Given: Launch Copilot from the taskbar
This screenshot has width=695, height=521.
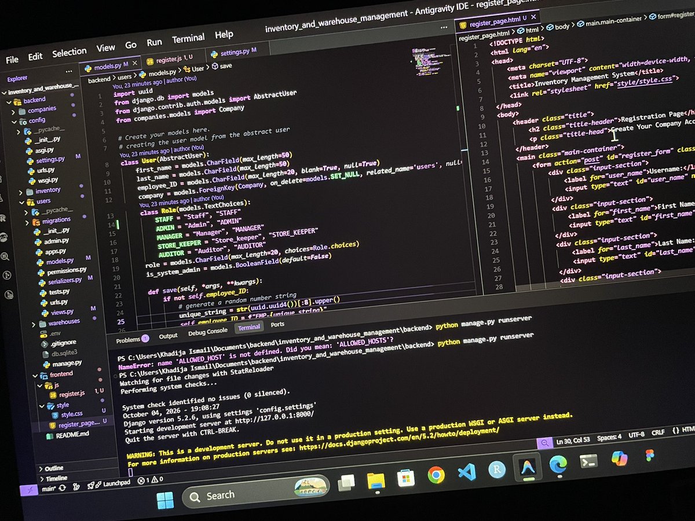Looking at the screenshot, I should tap(619, 458).
